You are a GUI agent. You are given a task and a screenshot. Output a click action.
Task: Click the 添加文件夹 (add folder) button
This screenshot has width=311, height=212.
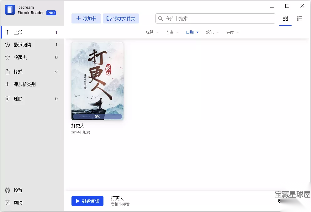(x=121, y=18)
